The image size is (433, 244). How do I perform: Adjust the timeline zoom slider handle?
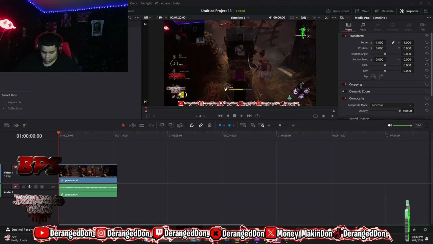point(280,125)
